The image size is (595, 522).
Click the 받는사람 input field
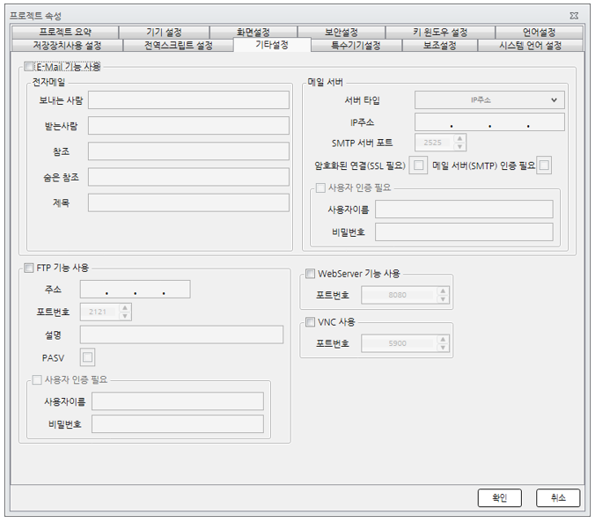click(x=188, y=125)
